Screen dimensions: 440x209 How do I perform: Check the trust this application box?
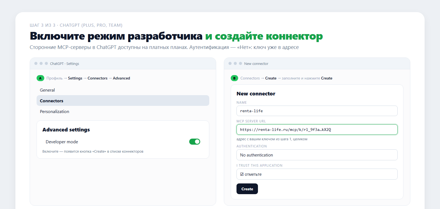point(242,174)
